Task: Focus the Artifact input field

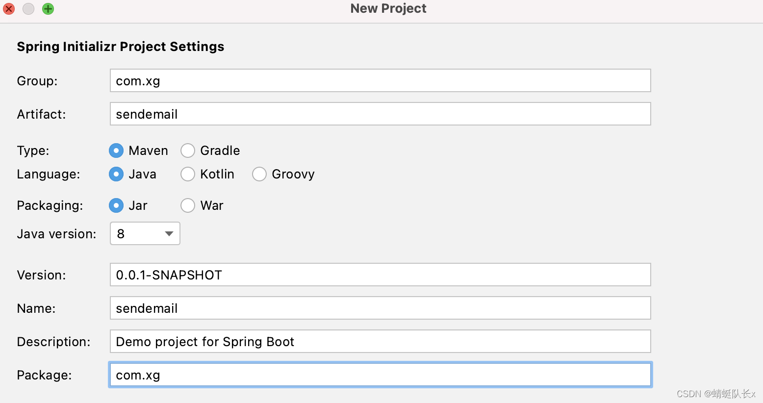Action: click(x=380, y=114)
